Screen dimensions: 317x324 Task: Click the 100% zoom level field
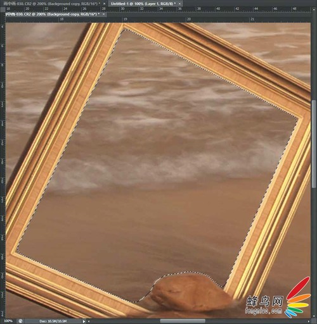point(8,321)
